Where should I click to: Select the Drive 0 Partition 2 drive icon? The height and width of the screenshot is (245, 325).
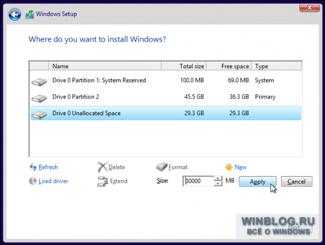pyautogui.click(x=39, y=98)
